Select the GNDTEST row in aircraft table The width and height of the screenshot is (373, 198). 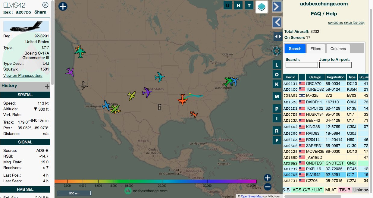pos(326,163)
